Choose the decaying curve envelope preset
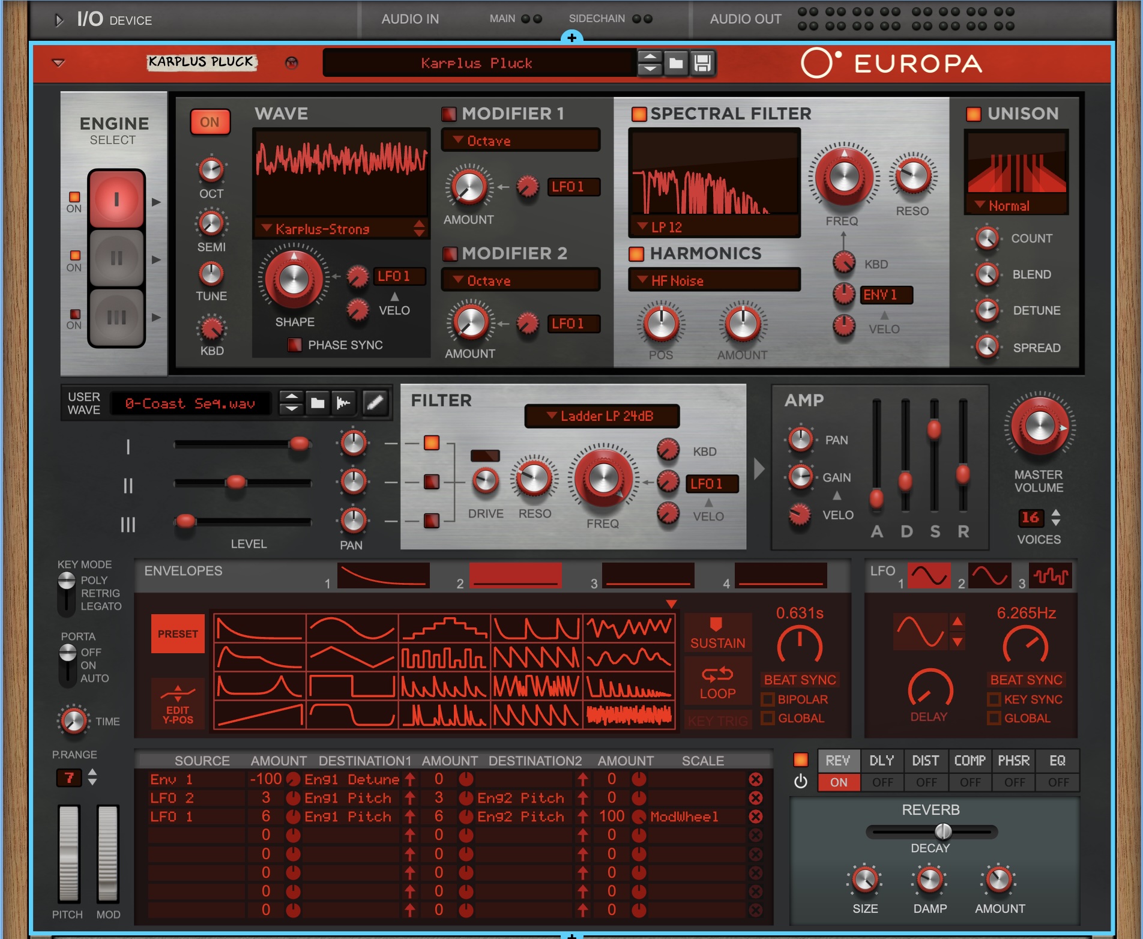This screenshot has width=1143, height=939. pos(259,629)
